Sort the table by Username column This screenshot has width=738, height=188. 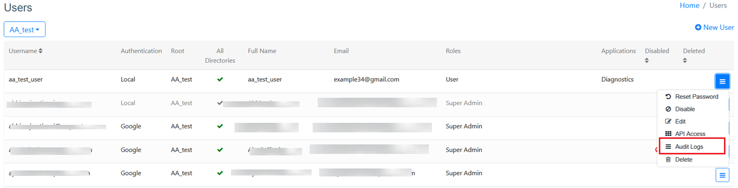point(26,51)
